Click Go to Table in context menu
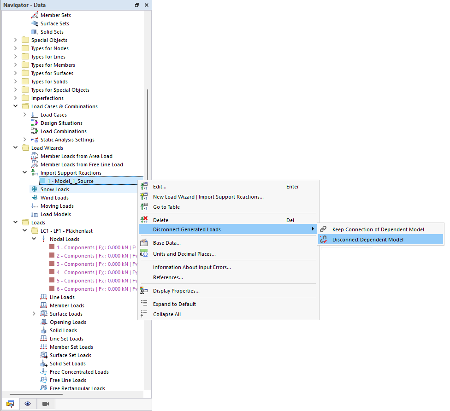Screen dimensions: 450x411 166,206
